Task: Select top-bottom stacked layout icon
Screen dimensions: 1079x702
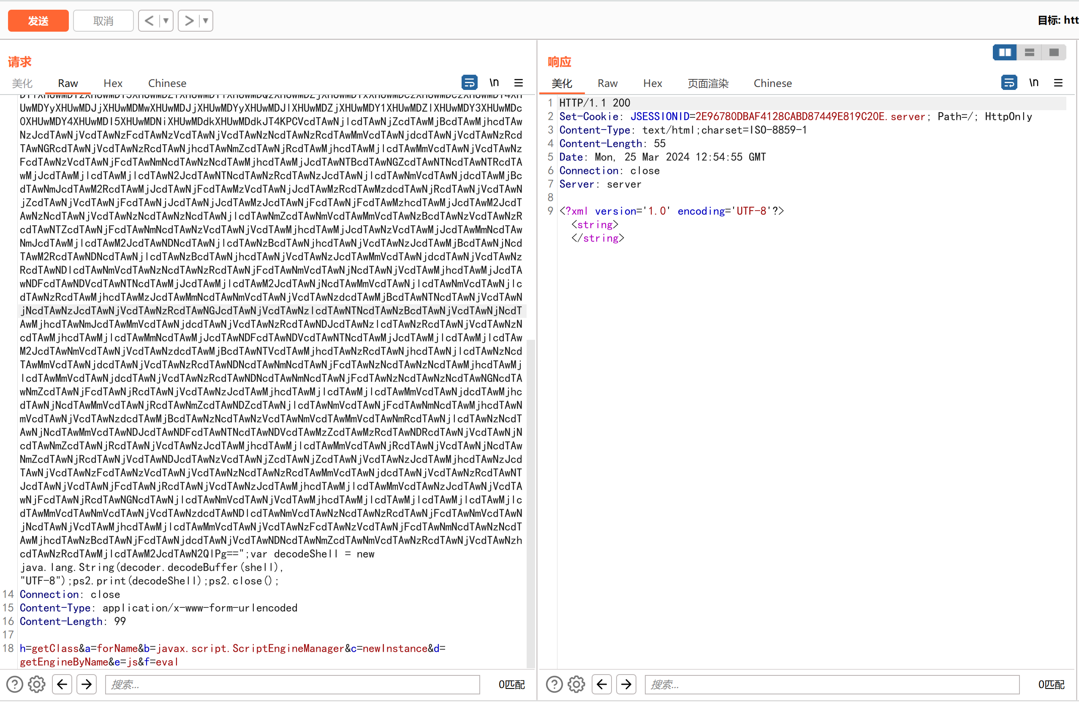Action: pos(1029,53)
